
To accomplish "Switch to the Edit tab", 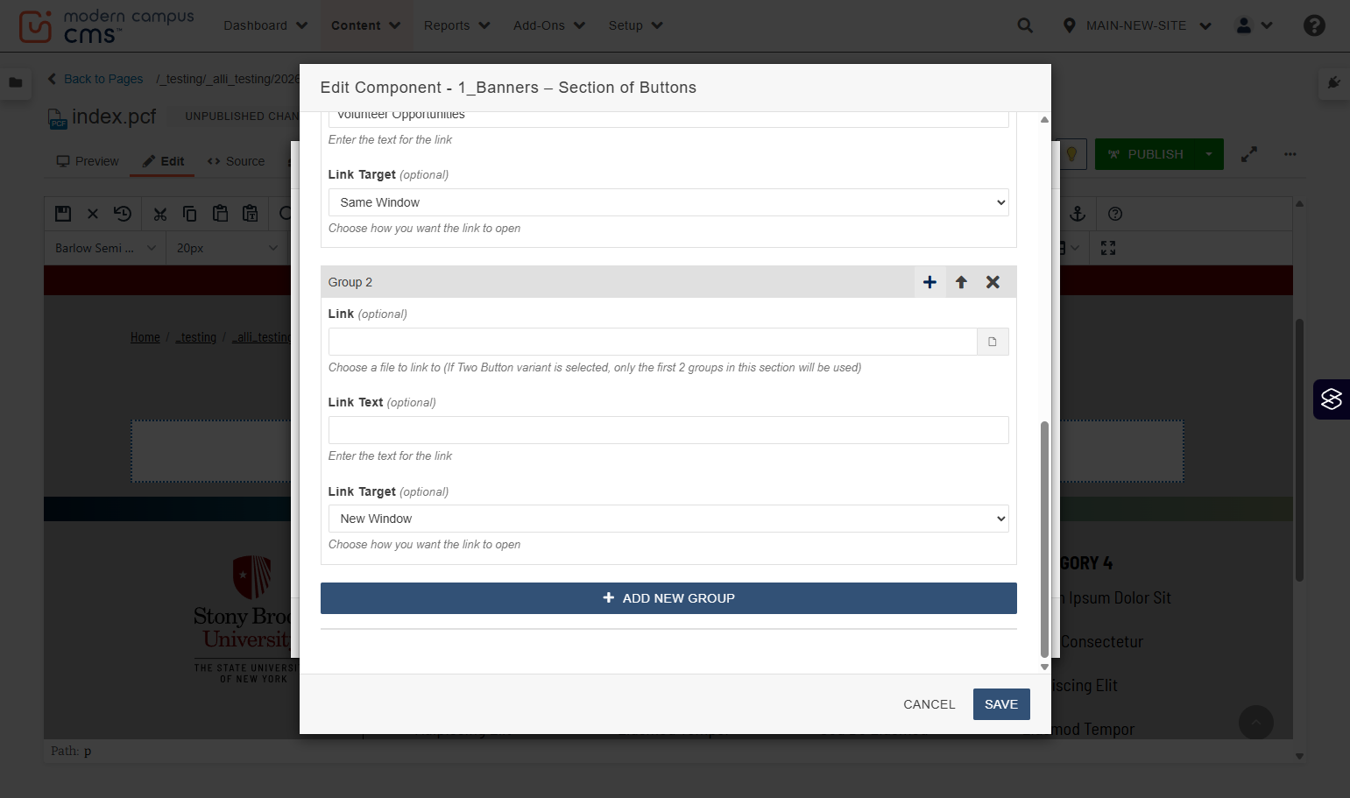I will pos(163,161).
